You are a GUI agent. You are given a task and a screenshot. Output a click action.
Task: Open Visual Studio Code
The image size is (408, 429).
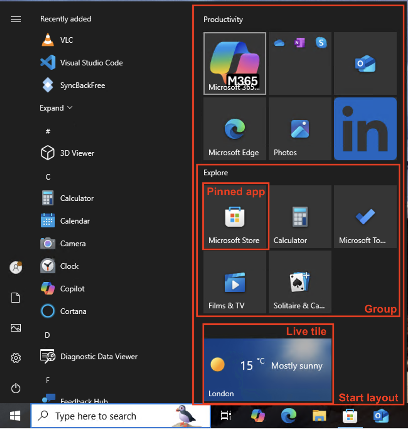pos(91,62)
